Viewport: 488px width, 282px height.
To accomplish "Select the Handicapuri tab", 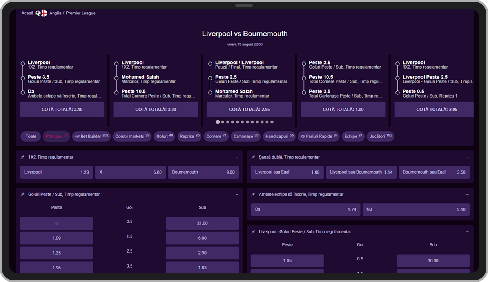I will click(279, 136).
